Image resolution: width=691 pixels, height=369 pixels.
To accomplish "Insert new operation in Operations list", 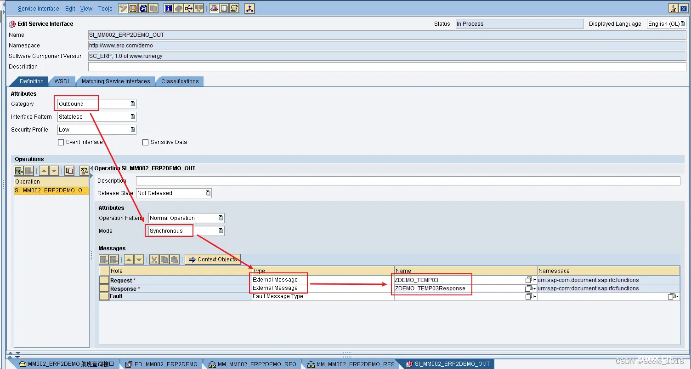I will coord(19,171).
